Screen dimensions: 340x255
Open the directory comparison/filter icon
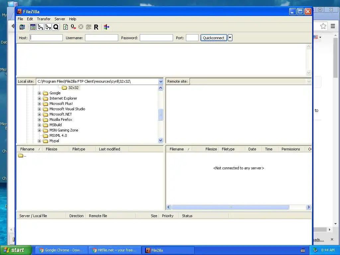[106, 27]
